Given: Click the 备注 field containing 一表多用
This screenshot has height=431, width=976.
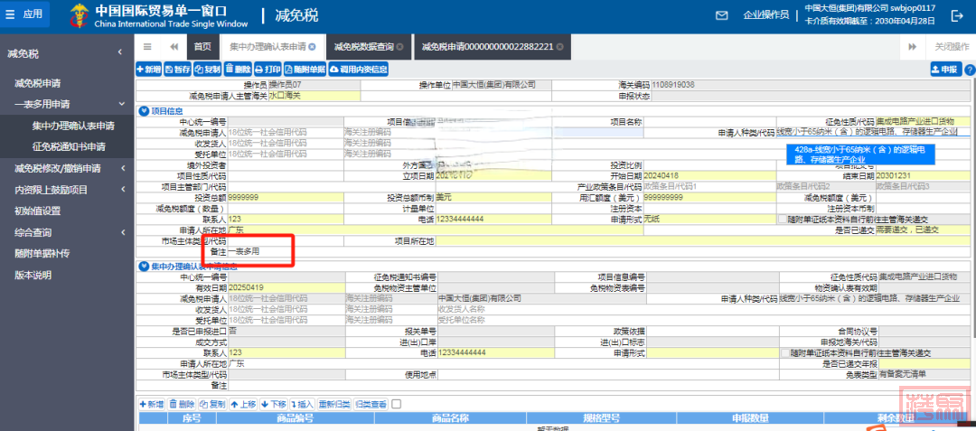Looking at the screenshot, I should coord(597,252).
